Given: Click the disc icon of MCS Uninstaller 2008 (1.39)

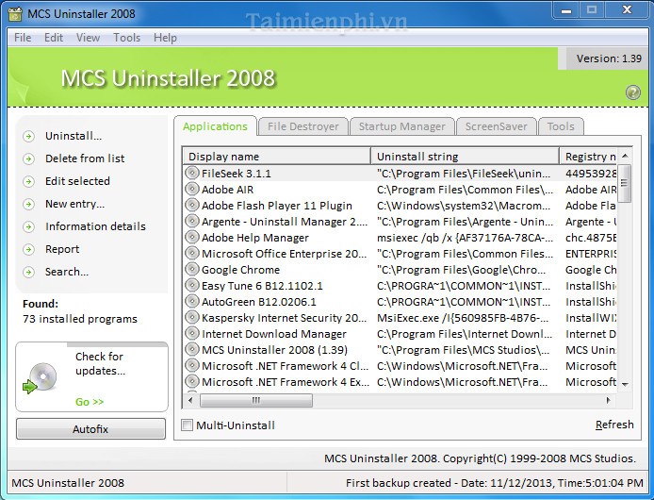Looking at the screenshot, I should point(192,349).
